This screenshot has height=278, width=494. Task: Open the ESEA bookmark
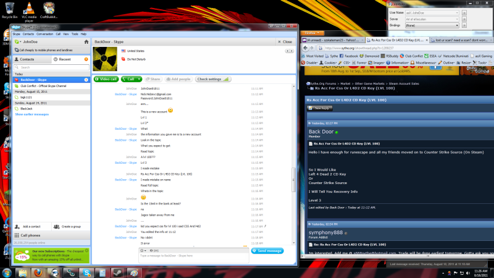point(430,56)
